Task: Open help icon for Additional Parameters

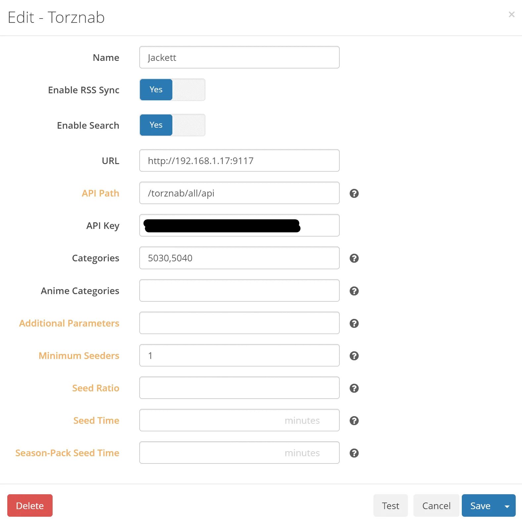Action: tap(354, 323)
